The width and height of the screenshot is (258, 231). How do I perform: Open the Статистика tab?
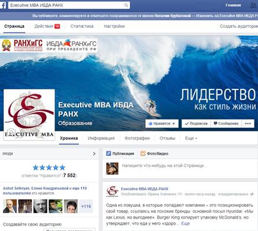click(82, 26)
